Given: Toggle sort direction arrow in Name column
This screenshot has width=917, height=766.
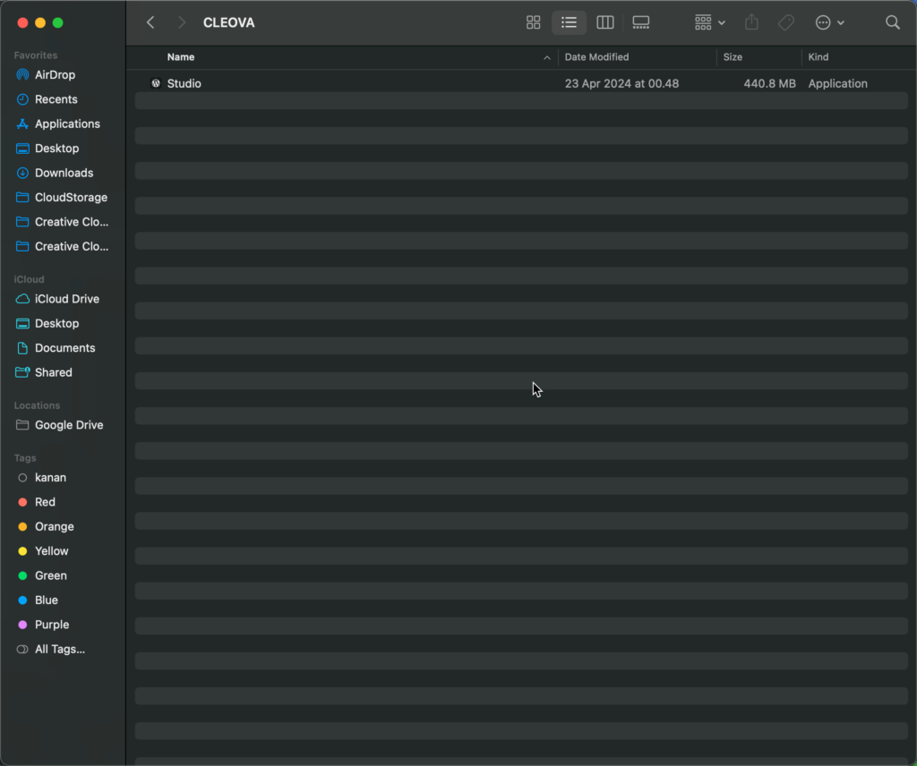Looking at the screenshot, I should click(547, 57).
